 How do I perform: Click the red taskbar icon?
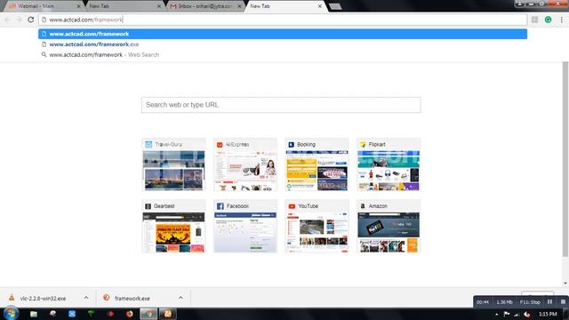110,314
